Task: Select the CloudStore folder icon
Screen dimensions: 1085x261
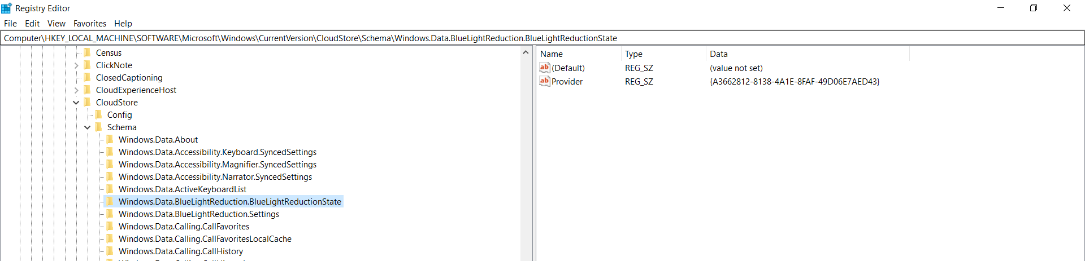Action: click(x=88, y=103)
